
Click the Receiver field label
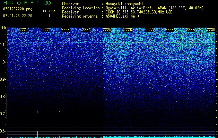[70, 12]
